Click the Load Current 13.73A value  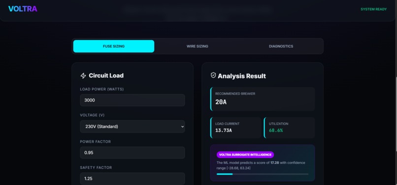(x=224, y=130)
